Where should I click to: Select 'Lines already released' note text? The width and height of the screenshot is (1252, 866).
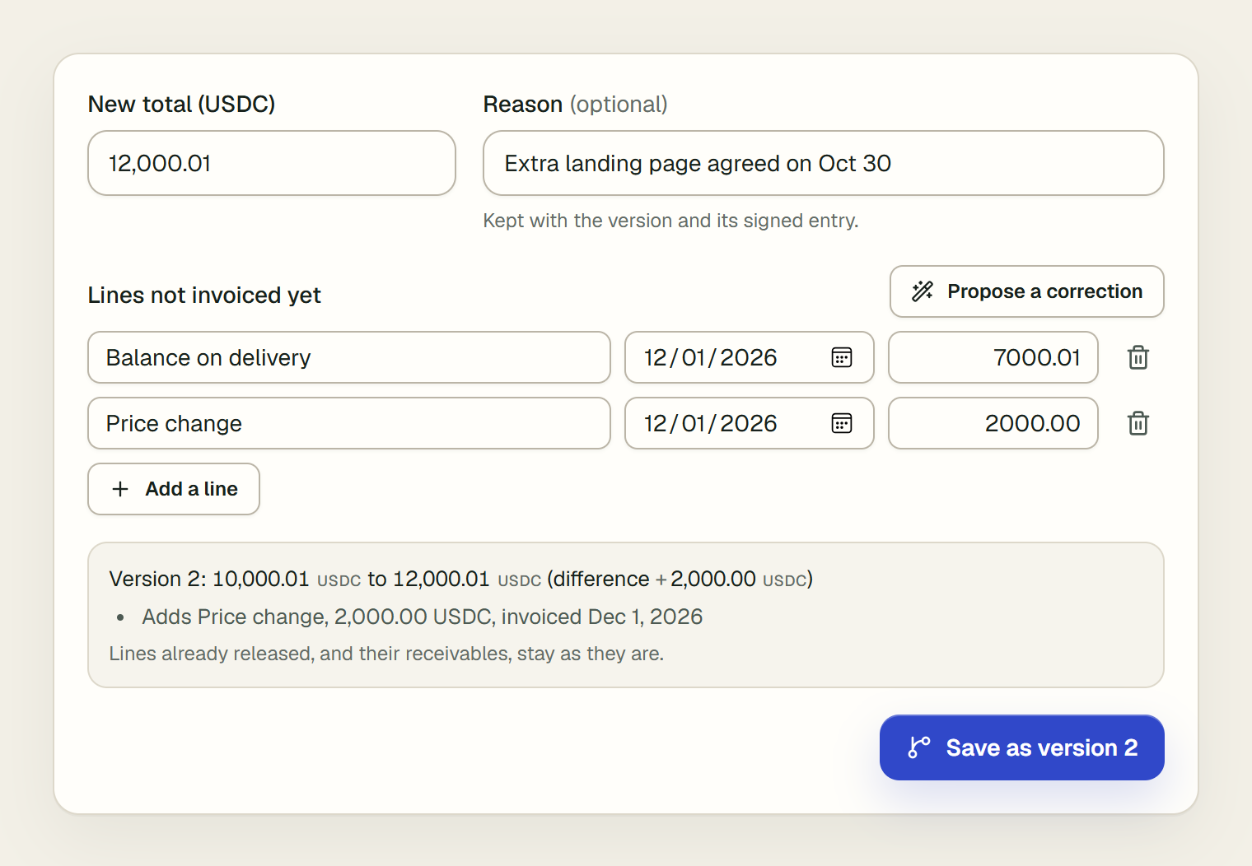click(x=386, y=654)
